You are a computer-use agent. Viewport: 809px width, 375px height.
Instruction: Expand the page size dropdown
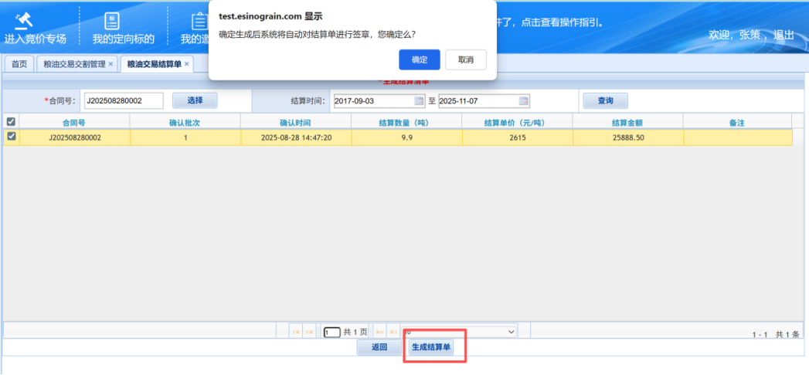tap(510, 332)
